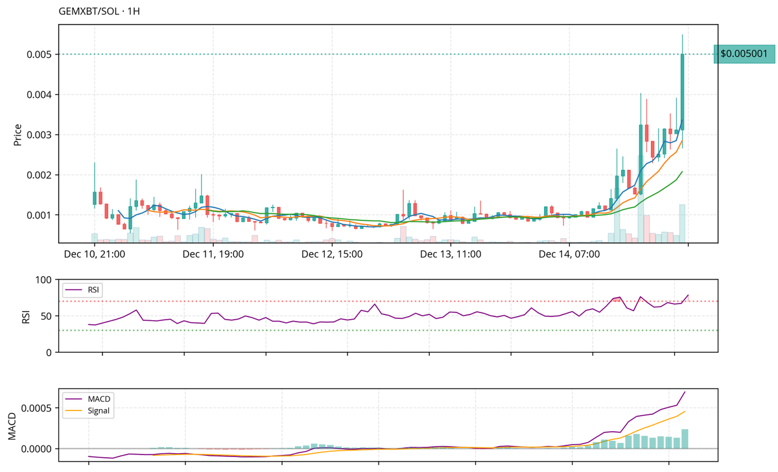Click the 0.004 price axis tick
The width and height of the screenshot is (778, 472).
(x=38, y=95)
